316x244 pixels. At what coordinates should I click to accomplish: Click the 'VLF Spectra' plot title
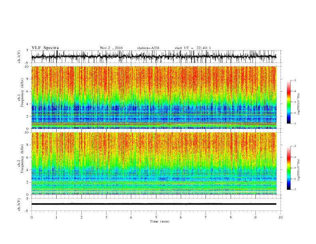[x=45, y=48]
